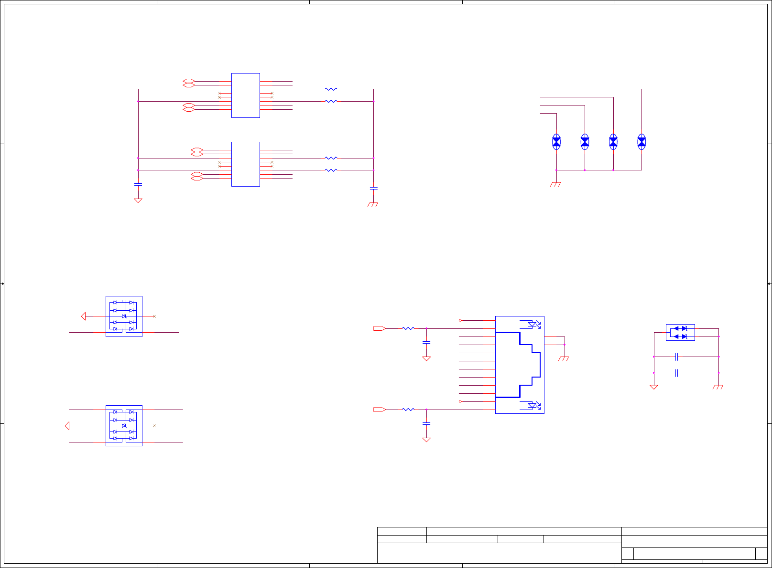The image size is (772, 568).
Task: Click the bottommost resistor right of lower IC
Action: tap(331, 170)
